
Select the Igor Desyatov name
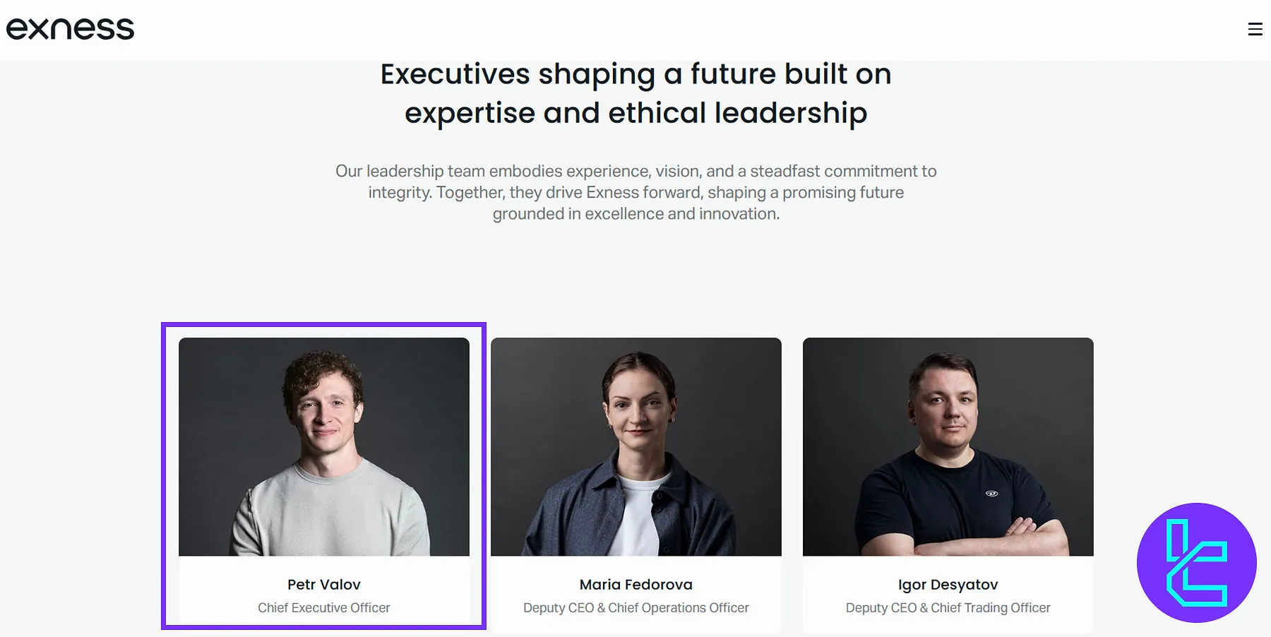pyautogui.click(x=948, y=585)
